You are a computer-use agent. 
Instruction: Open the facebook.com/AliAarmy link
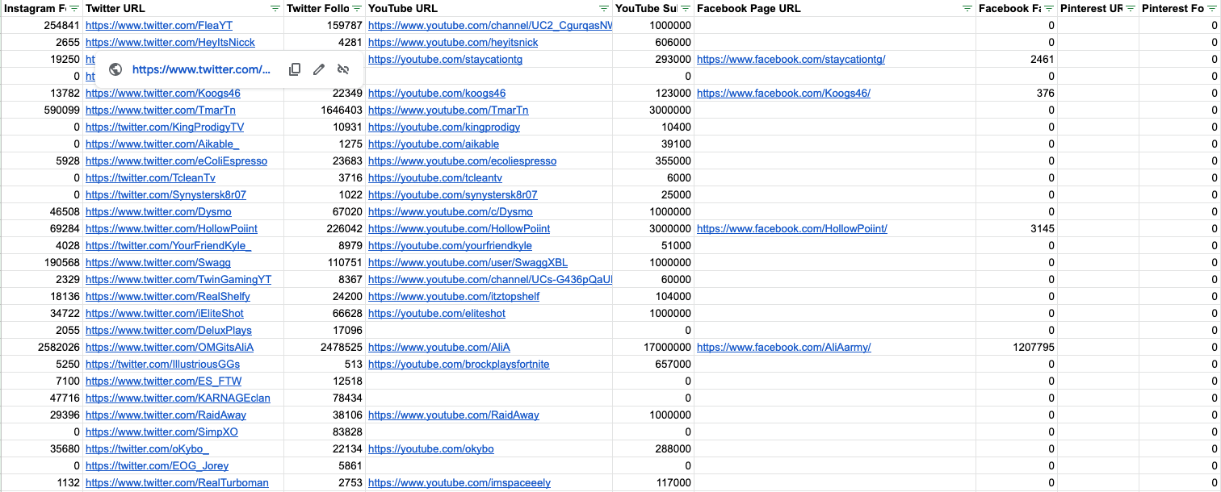(x=784, y=347)
